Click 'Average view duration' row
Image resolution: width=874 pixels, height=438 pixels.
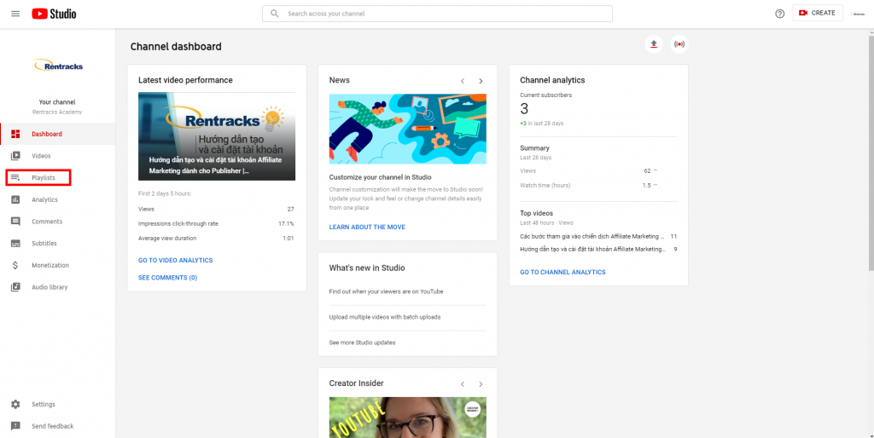[x=217, y=239]
